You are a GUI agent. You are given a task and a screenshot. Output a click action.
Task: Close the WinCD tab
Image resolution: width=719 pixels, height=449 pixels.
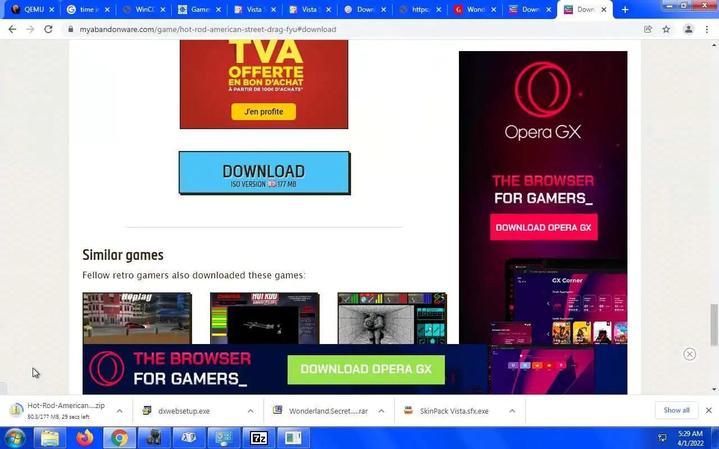(163, 10)
